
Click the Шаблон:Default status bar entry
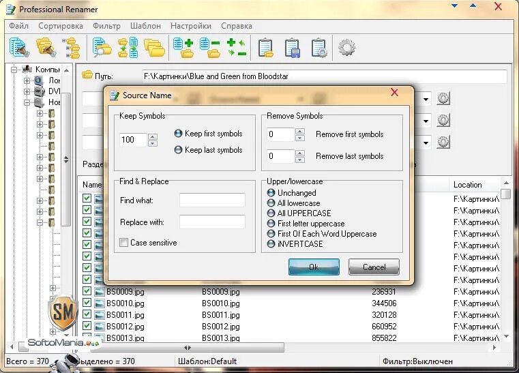[207, 361]
